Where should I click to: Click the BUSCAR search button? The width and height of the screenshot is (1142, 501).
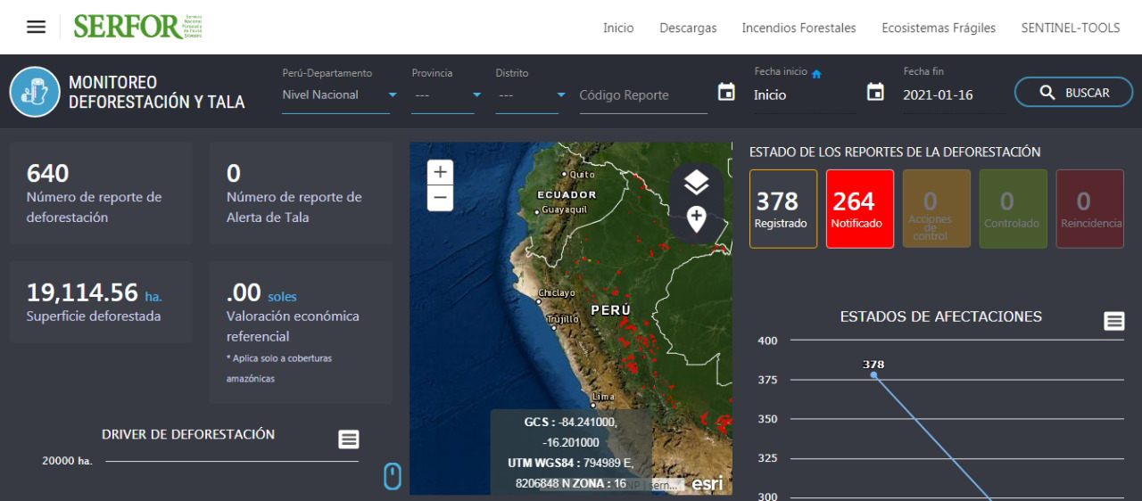tap(1073, 92)
